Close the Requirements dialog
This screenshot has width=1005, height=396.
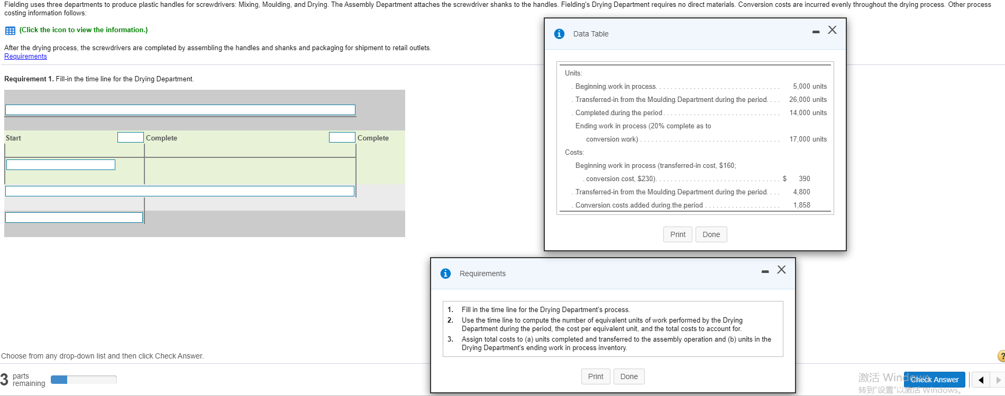coord(781,270)
